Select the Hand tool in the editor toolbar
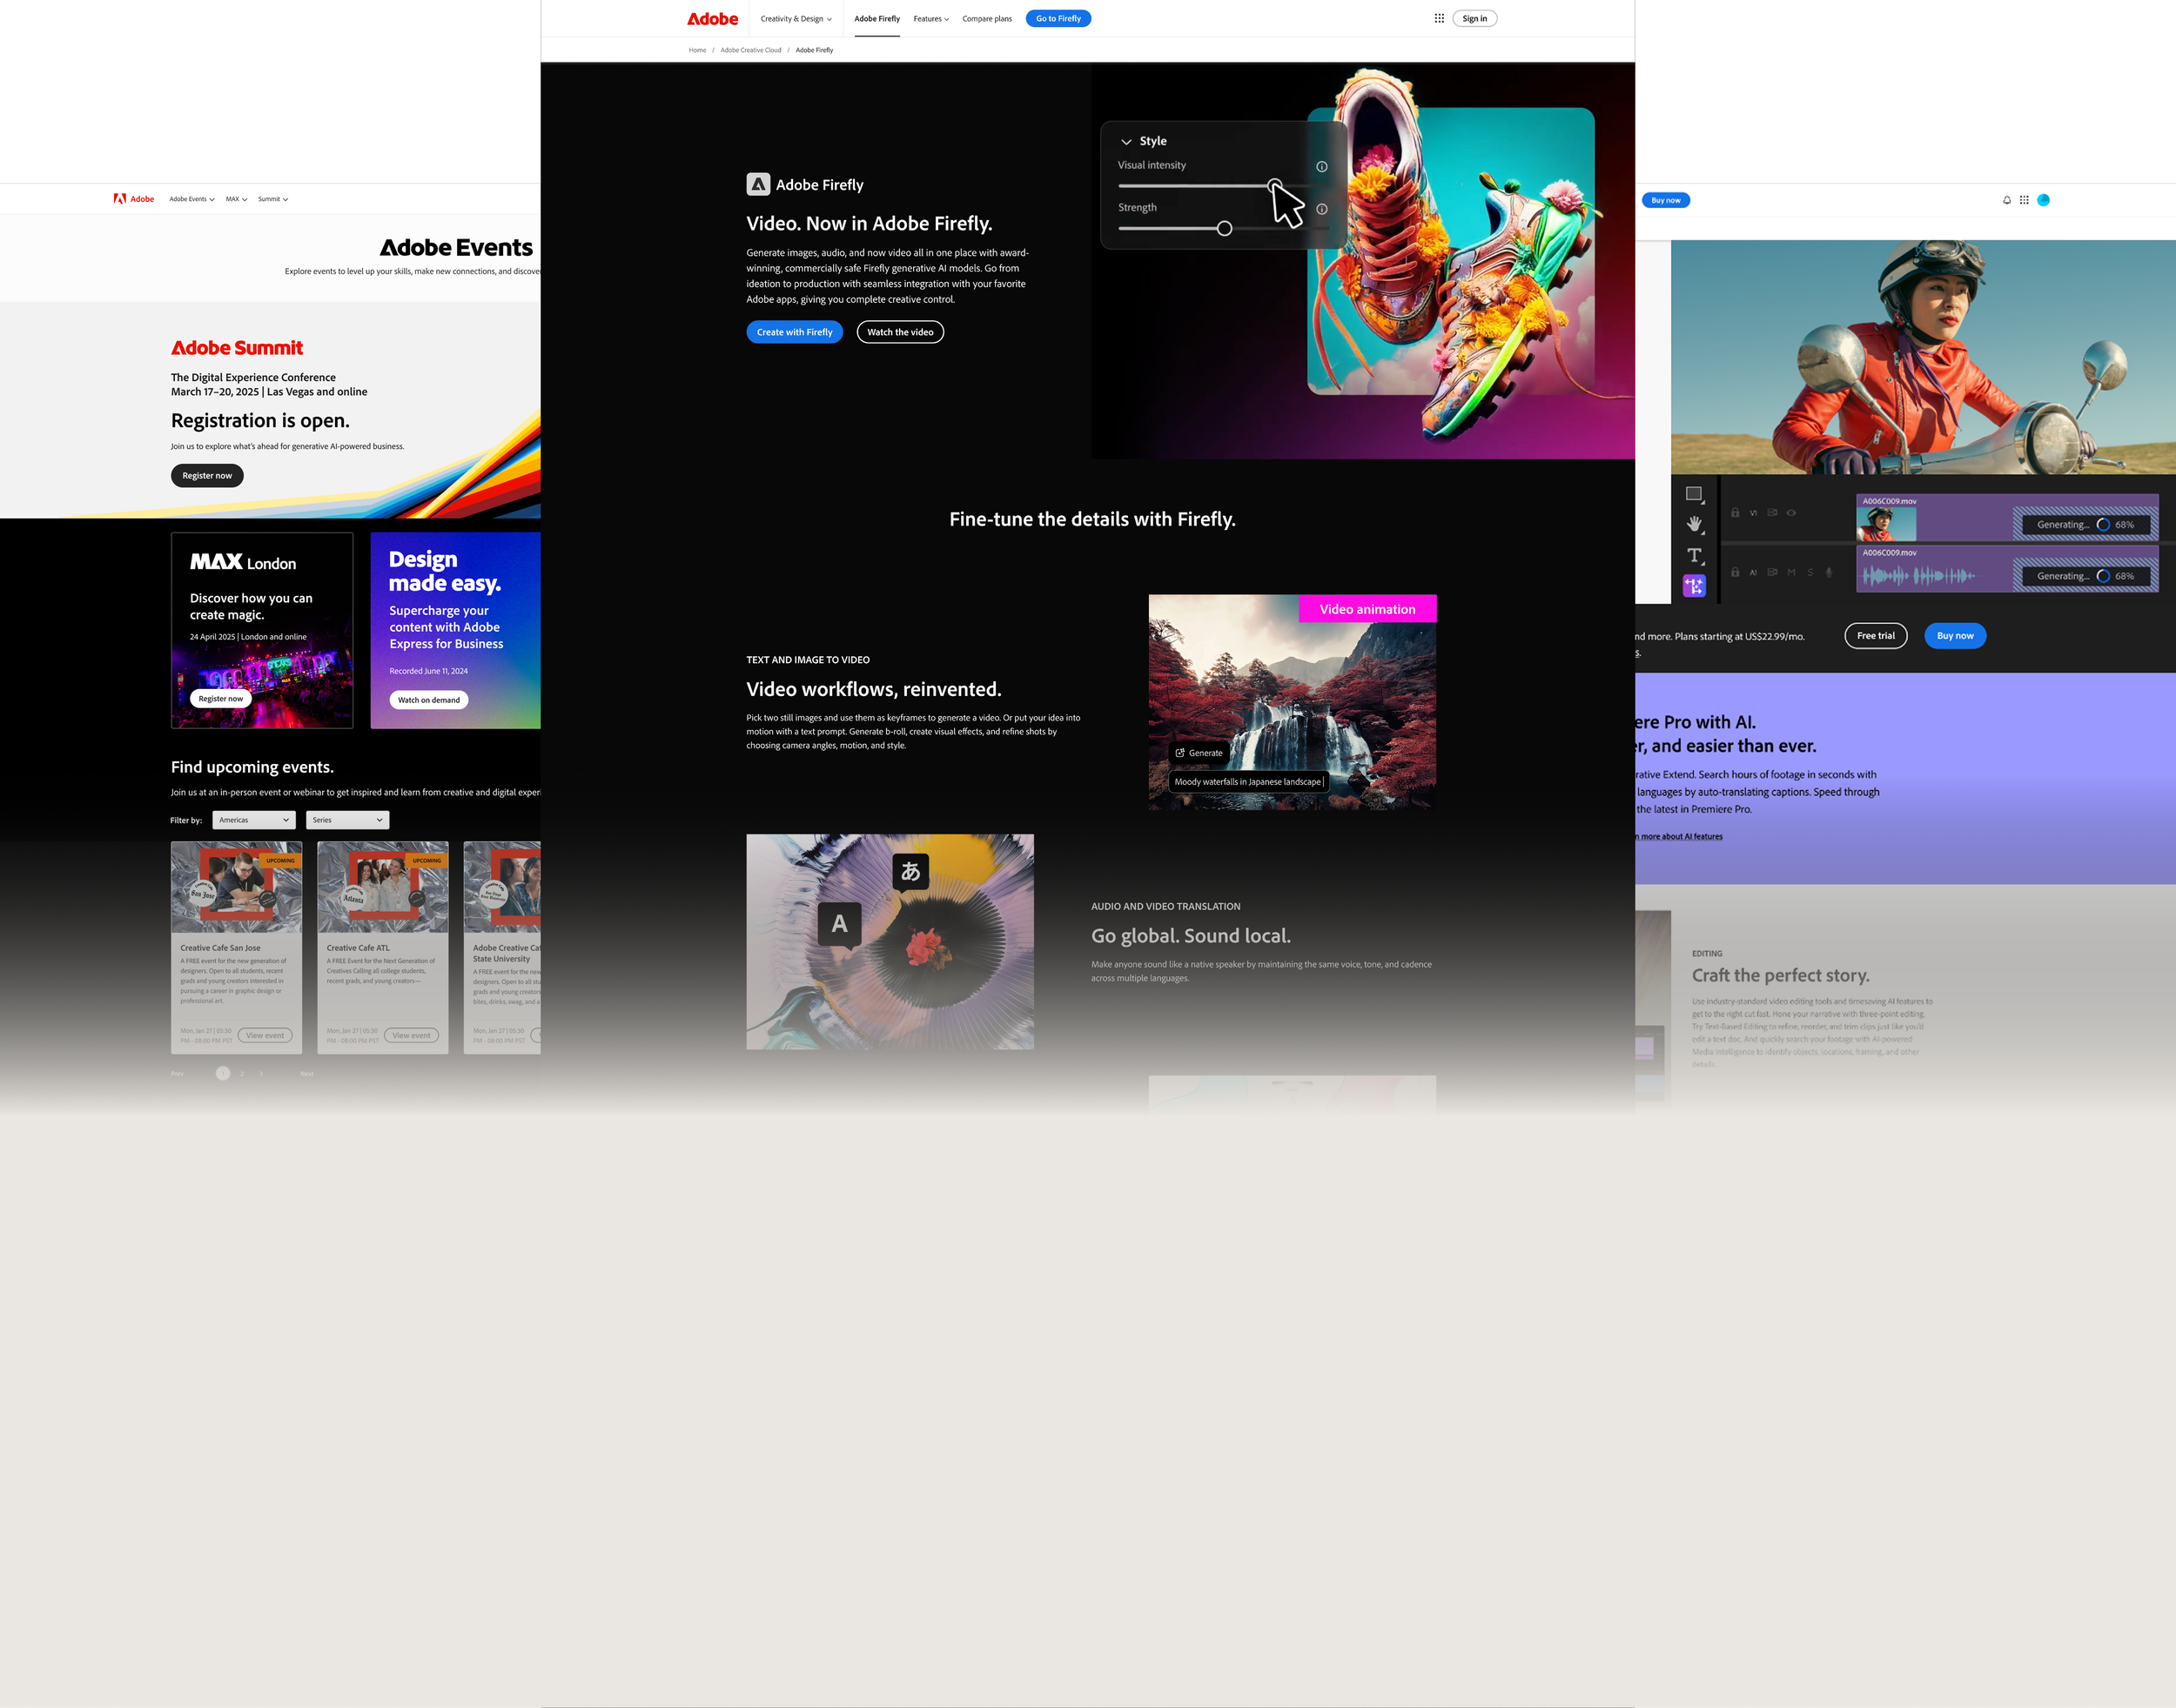This screenshot has height=1708, width=2176. click(1694, 524)
